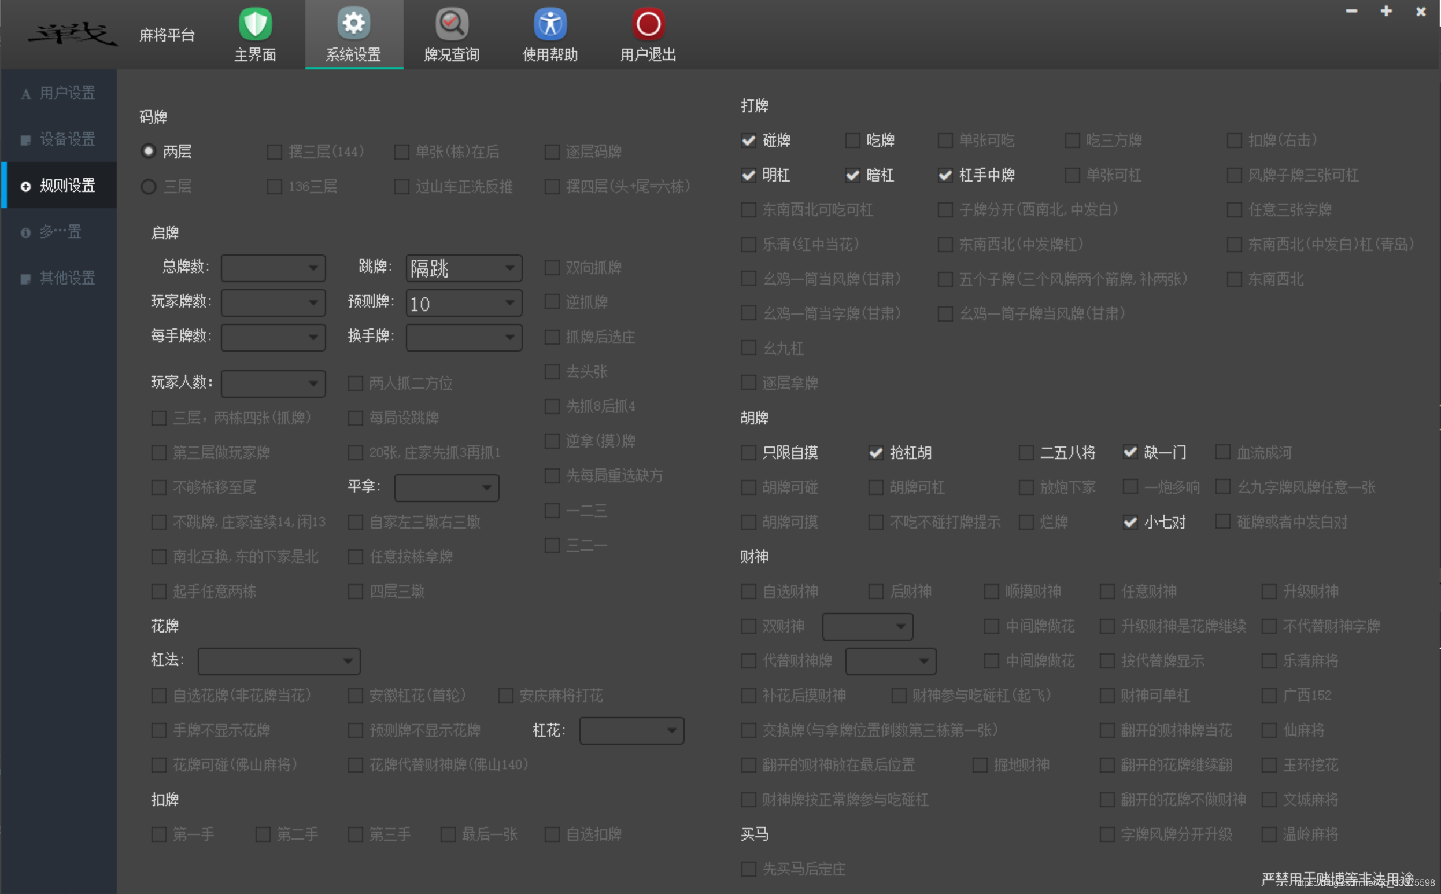Click the red 用户退出 icon

tap(648, 25)
